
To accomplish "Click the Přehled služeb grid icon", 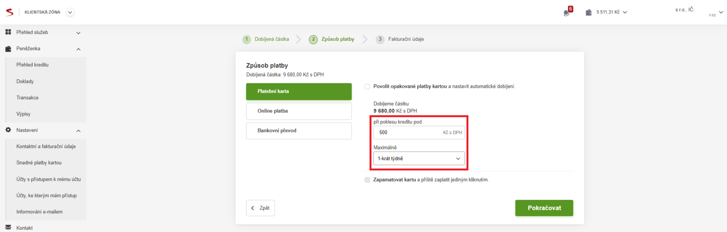I will (x=8, y=32).
